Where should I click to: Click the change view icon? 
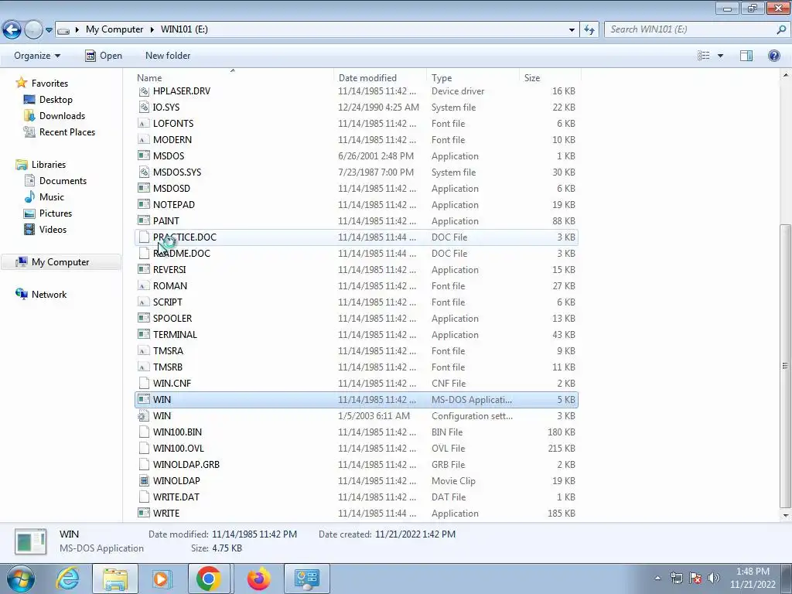coord(704,56)
